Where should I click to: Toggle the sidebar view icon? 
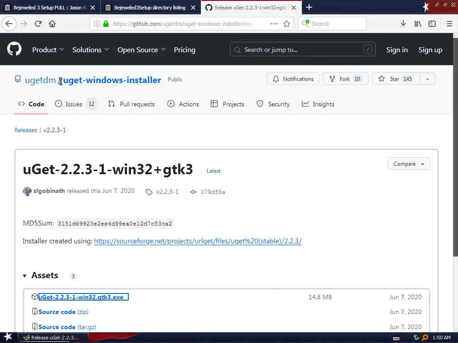[432, 24]
